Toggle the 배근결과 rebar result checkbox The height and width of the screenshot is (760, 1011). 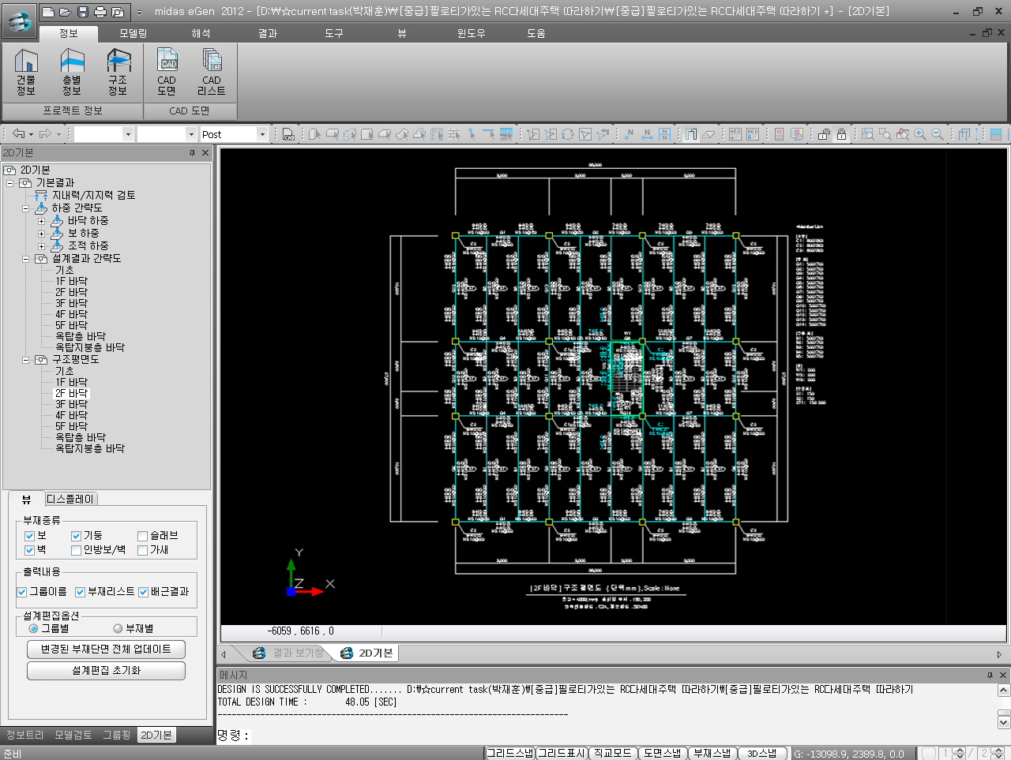click(144, 592)
